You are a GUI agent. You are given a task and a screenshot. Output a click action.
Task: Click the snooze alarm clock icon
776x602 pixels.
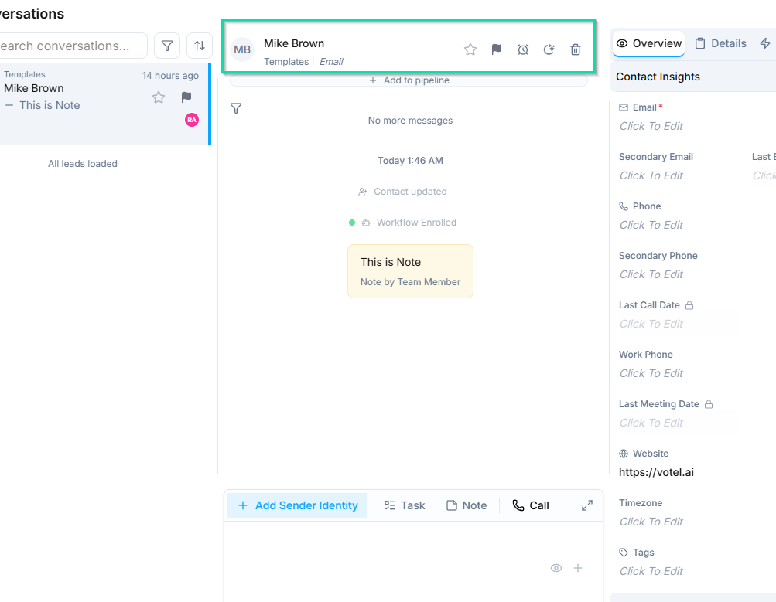523,49
